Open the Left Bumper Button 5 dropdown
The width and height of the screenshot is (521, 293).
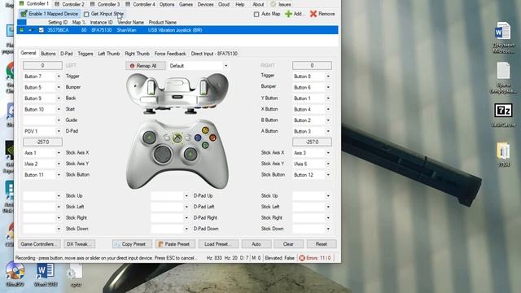(59, 87)
